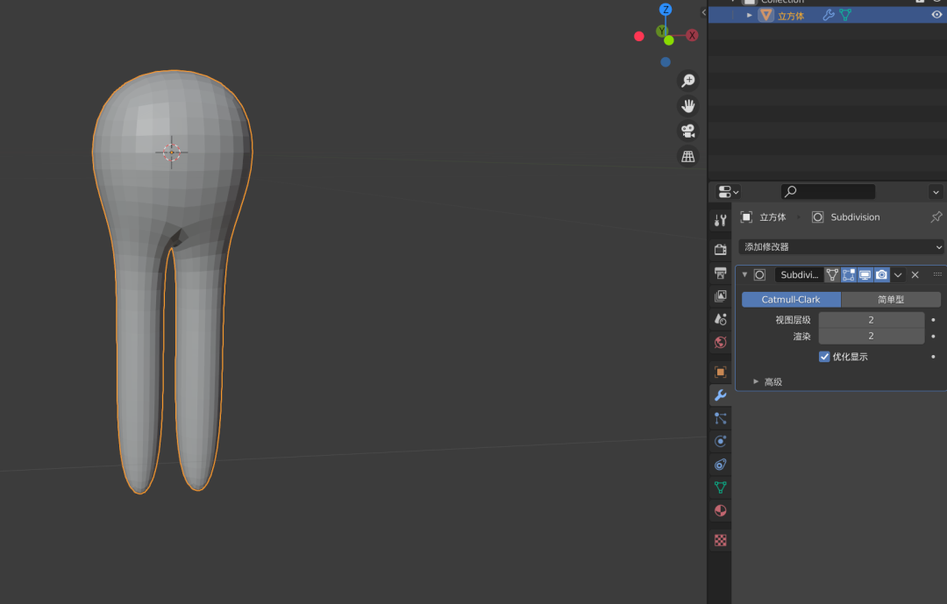Click the animate dot beside 优化显示
947x604 pixels.
tap(933, 357)
